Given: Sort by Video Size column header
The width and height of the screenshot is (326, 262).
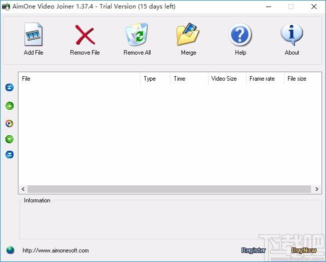Looking at the screenshot, I should coord(227,79).
